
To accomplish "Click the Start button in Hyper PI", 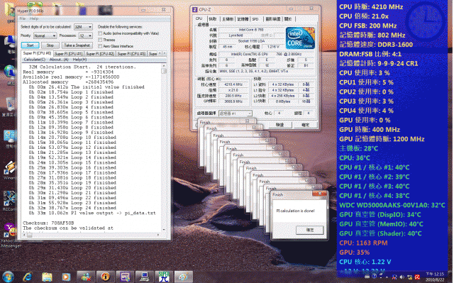I will click(30, 45).
